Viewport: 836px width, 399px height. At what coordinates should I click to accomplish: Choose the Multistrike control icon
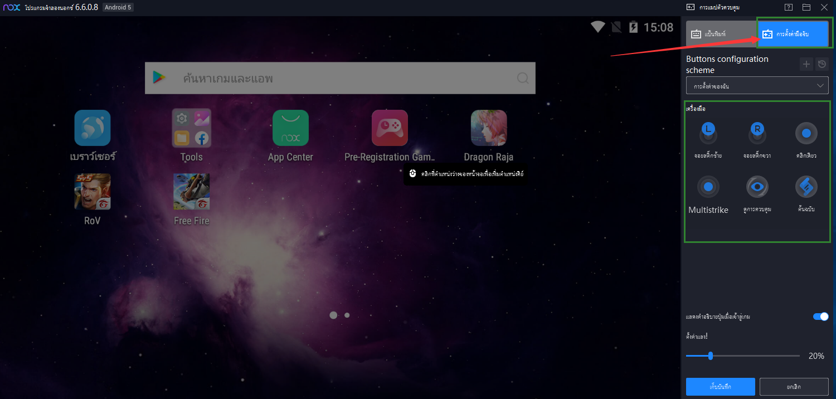coord(708,187)
